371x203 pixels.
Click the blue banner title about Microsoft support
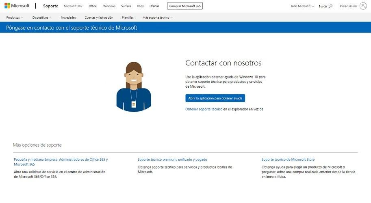(x=72, y=28)
